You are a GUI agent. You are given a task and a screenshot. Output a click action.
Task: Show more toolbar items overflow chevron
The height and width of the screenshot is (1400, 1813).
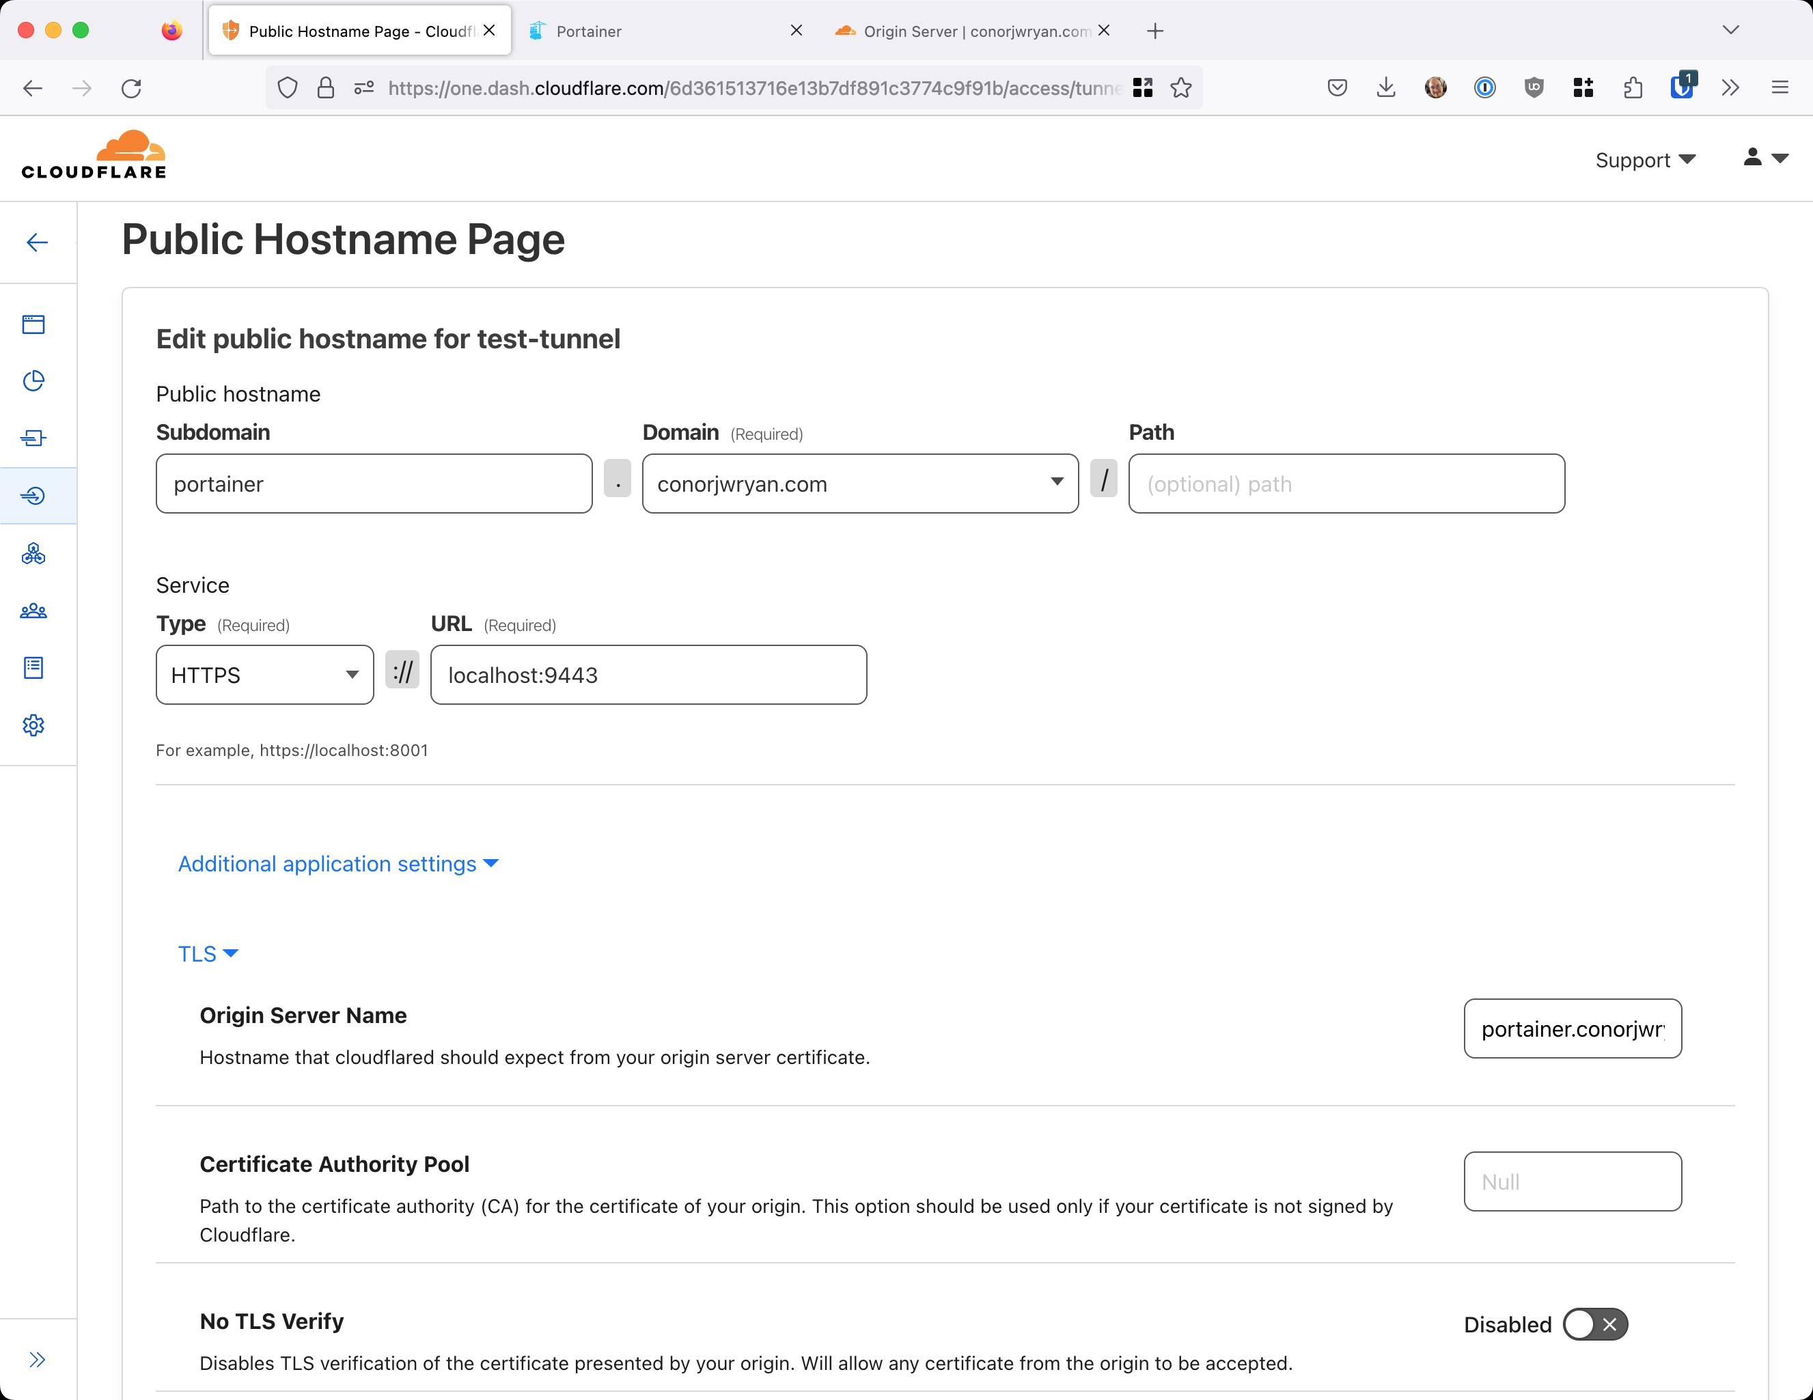(x=1731, y=87)
